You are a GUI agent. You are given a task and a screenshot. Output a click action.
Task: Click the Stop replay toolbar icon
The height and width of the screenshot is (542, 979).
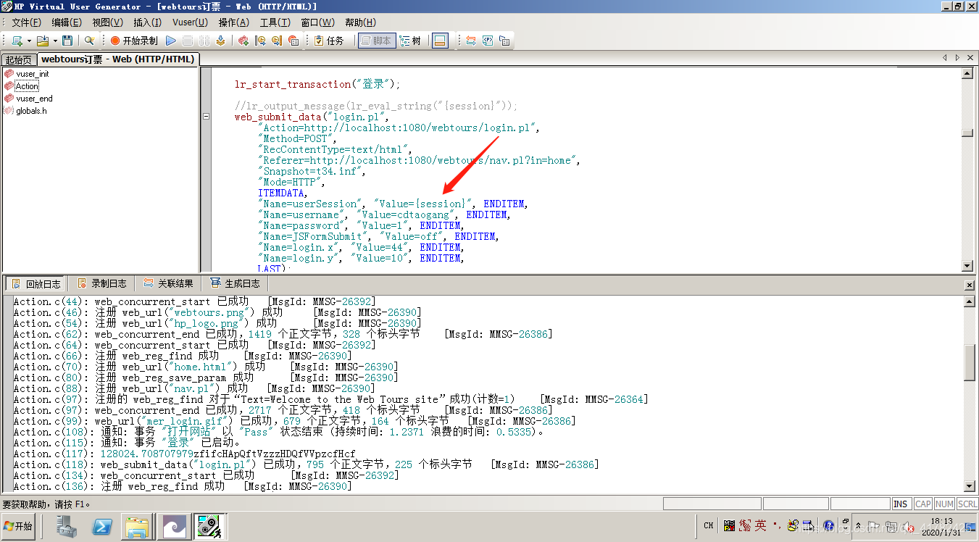tap(188, 41)
